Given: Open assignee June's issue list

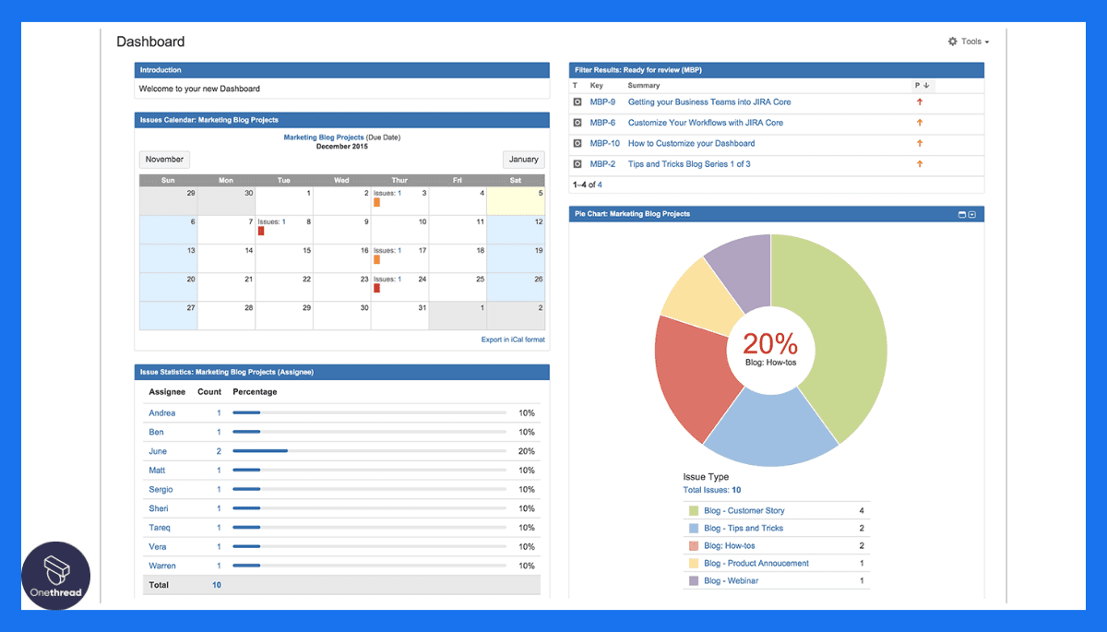Looking at the screenshot, I should click(x=157, y=450).
